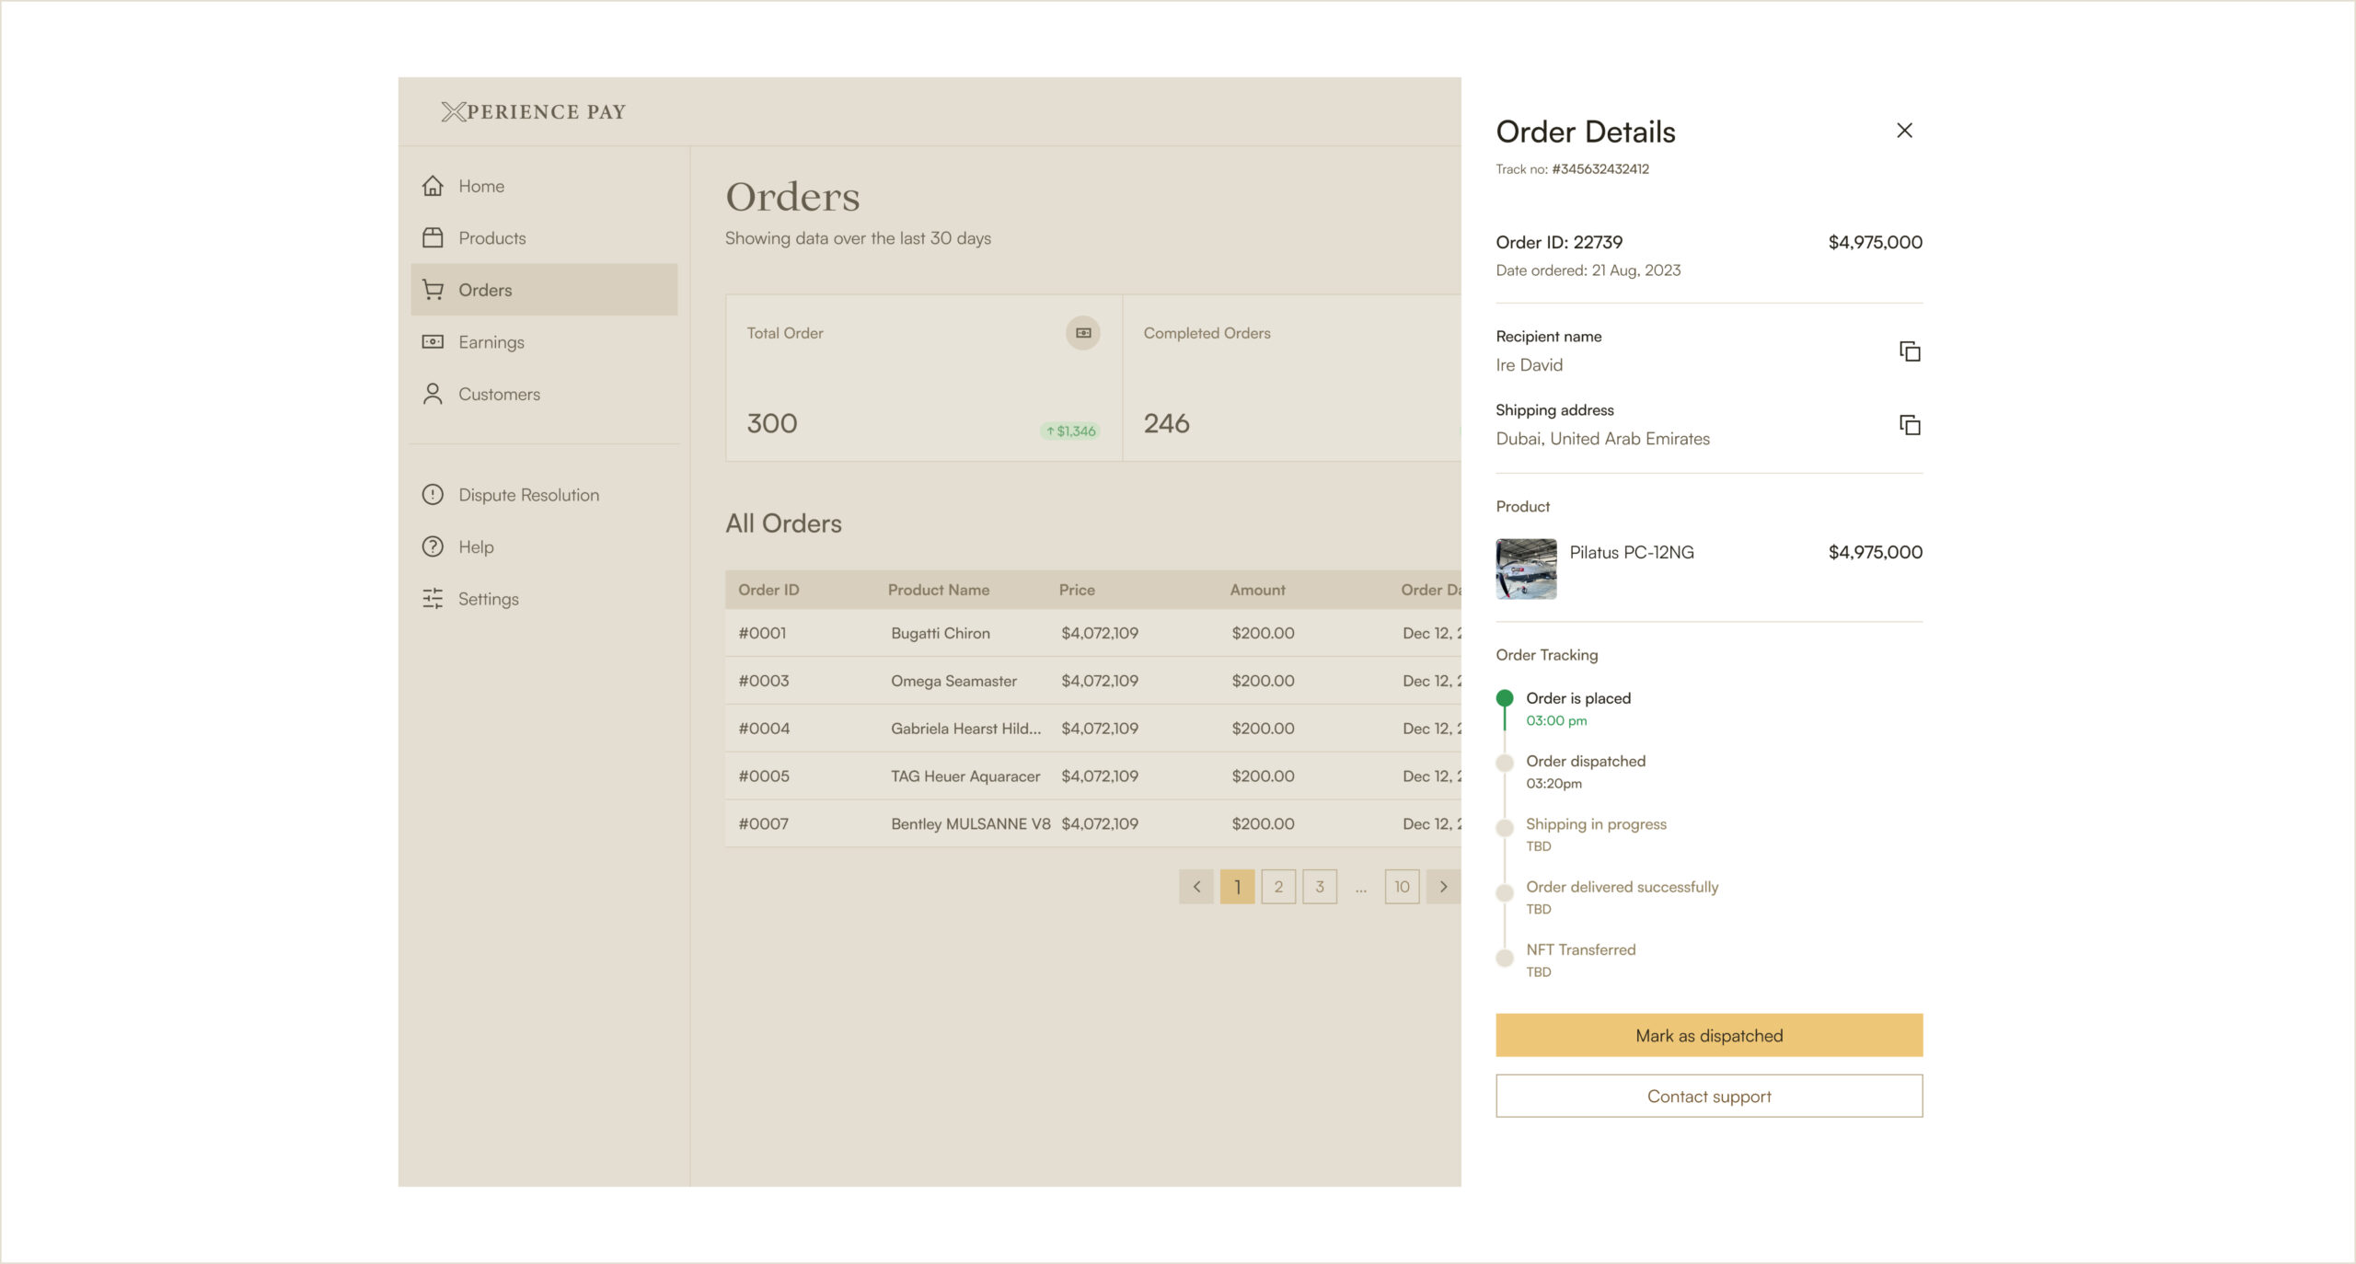Open Settings sliders icon
This screenshot has width=2356, height=1264.
click(x=433, y=599)
